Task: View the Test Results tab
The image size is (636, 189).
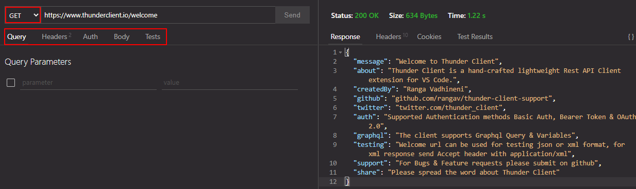Action: (x=475, y=36)
